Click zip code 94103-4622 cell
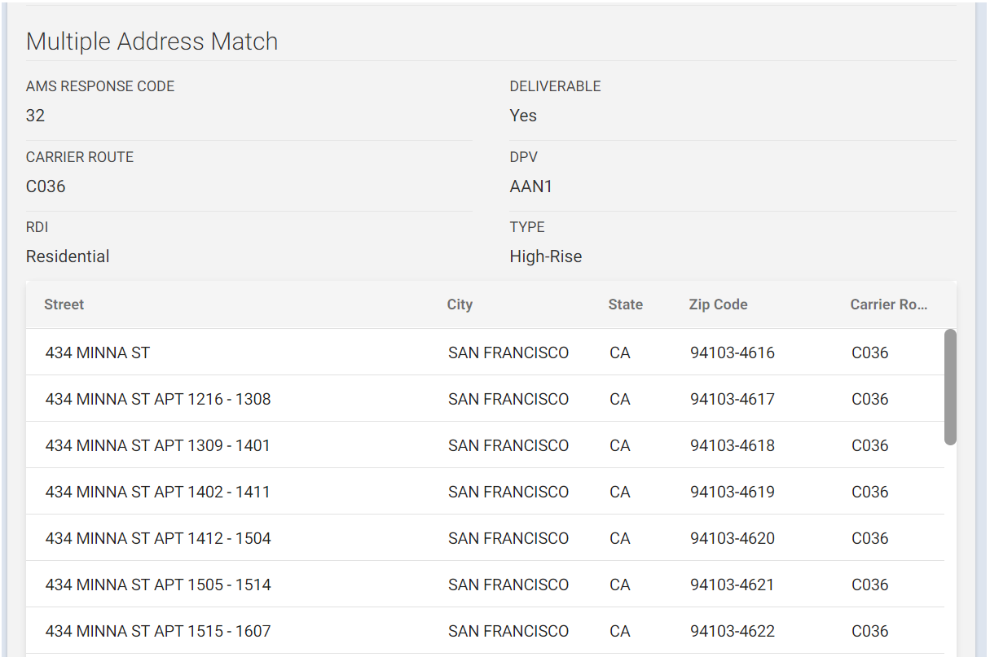Screen dimensions: 990x657 pos(732,631)
